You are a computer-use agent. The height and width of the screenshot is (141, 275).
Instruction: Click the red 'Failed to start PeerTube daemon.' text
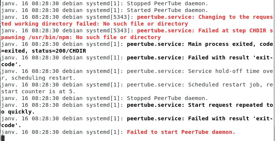click(x=181, y=132)
